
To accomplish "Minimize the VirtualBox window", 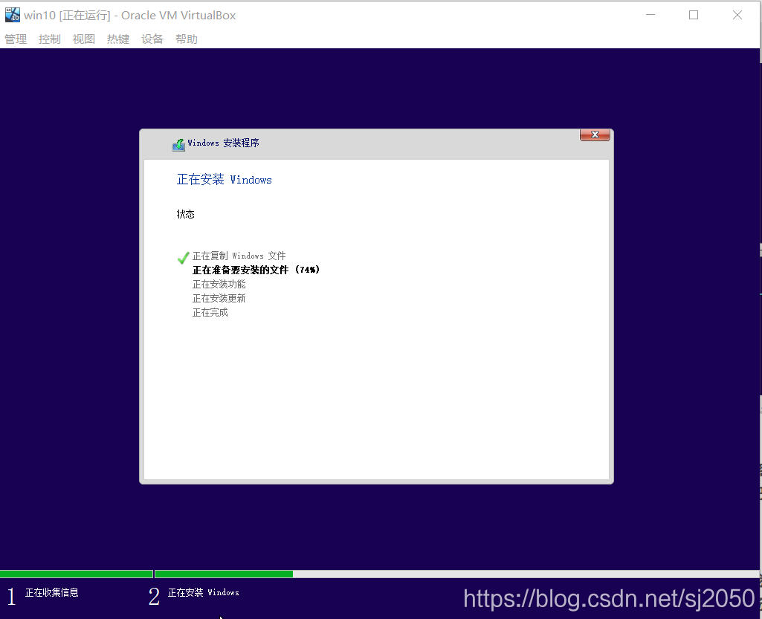I will tap(650, 15).
